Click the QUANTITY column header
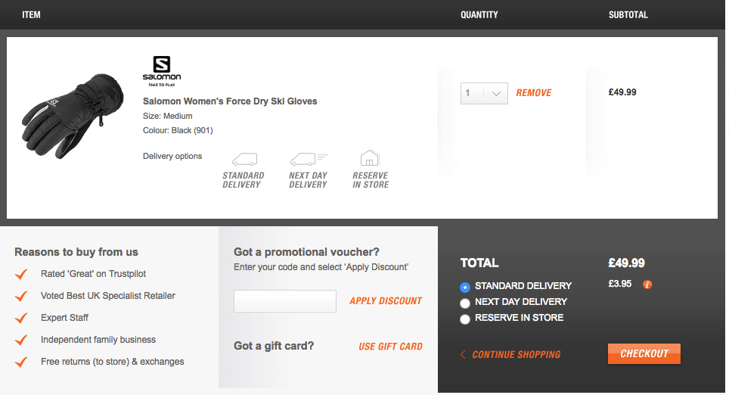The image size is (729, 395). click(x=479, y=15)
